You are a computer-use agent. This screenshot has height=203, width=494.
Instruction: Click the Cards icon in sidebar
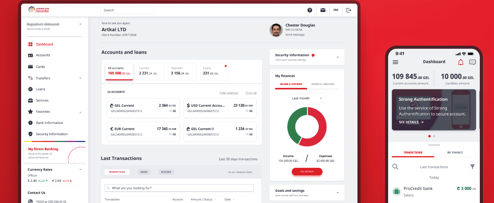[x=30, y=67]
